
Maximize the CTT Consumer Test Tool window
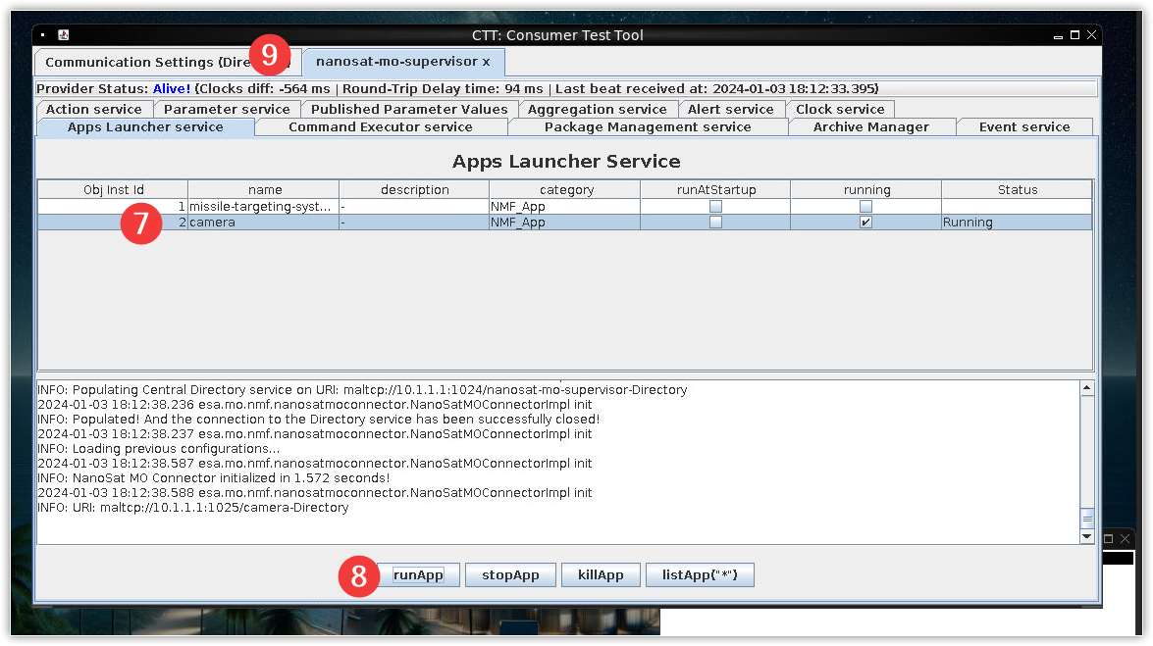[1075, 35]
